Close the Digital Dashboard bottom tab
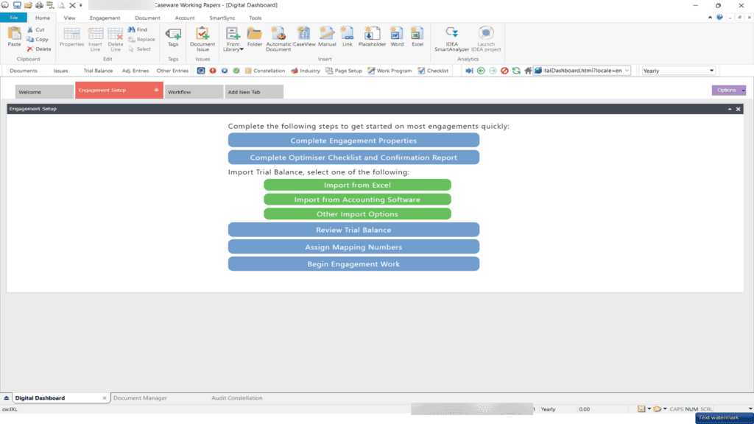Image resolution: width=754 pixels, height=424 pixels. click(x=105, y=398)
